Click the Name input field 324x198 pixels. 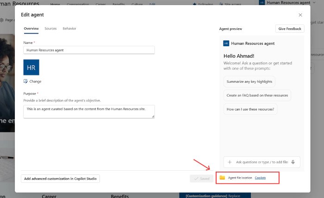(89, 50)
